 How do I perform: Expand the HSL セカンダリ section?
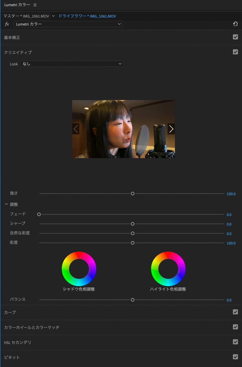(x=17, y=342)
